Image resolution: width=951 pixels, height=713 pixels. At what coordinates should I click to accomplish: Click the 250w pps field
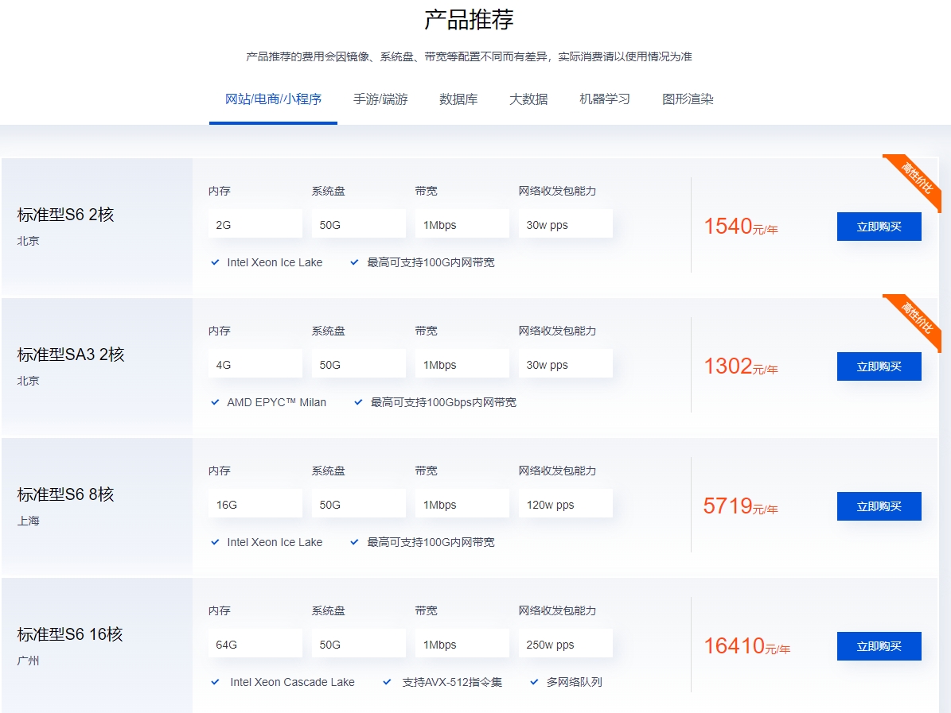pos(565,644)
